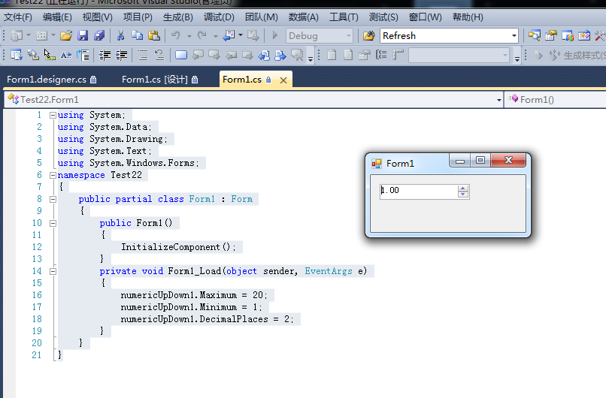
Task: Collapse the Form1() constructor at line 10
Action: click(53, 223)
